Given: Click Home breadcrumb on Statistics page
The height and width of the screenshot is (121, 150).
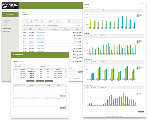Looking at the screenshot, I should [x=139, y=3].
